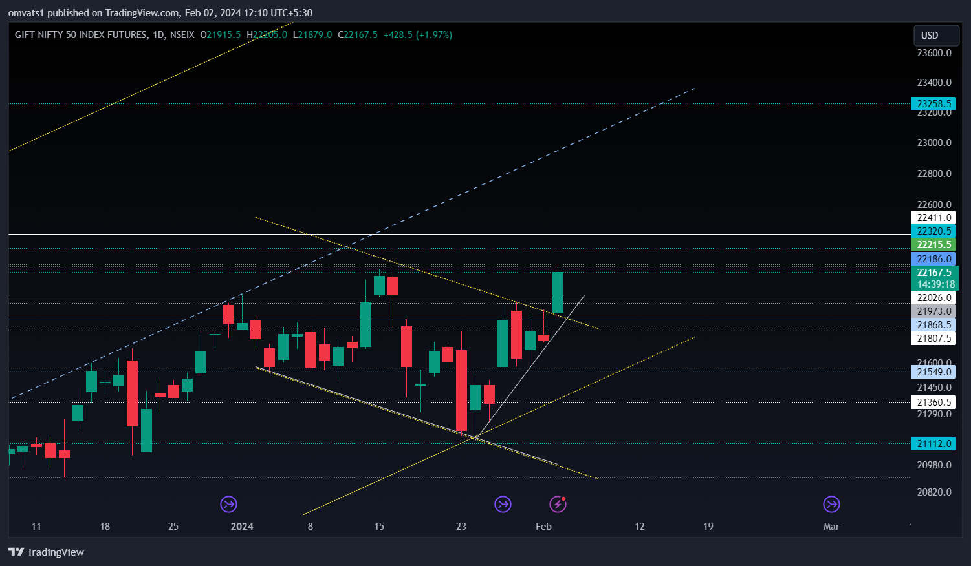Screen dimensions: 971x566
Task: Click the 23000.0 price scale value
Action: click(x=934, y=143)
